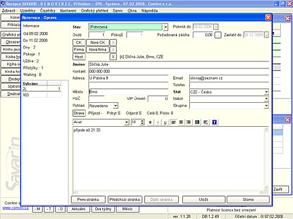Expand the Nábor dropdown
Screen dimensions: 293x219
pos(266,99)
